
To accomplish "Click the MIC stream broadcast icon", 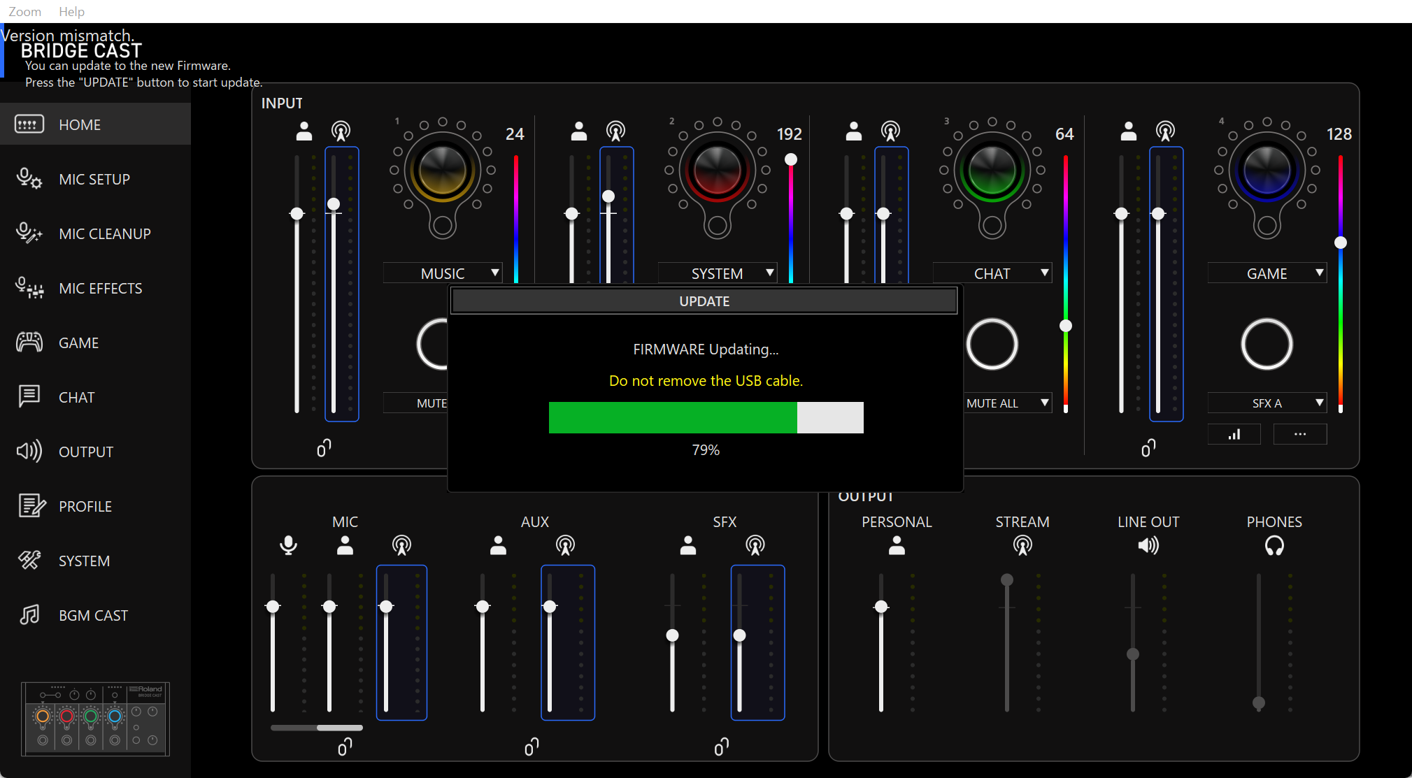I will tap(401, 545).
